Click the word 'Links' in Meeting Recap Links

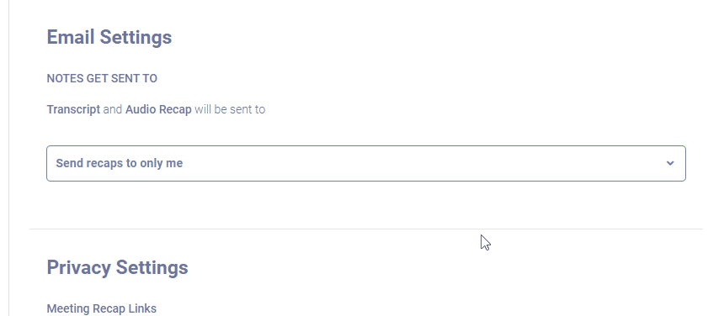[x=142, y=308]
